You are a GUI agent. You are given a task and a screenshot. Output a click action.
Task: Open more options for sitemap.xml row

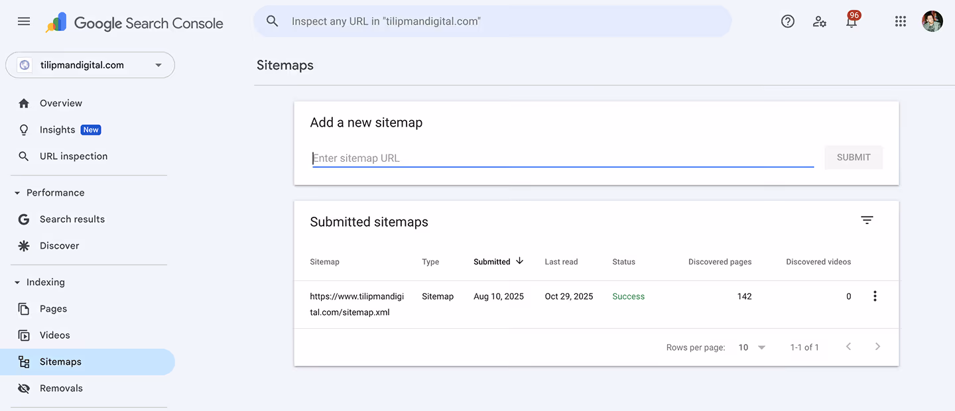[x=875, y=296]
